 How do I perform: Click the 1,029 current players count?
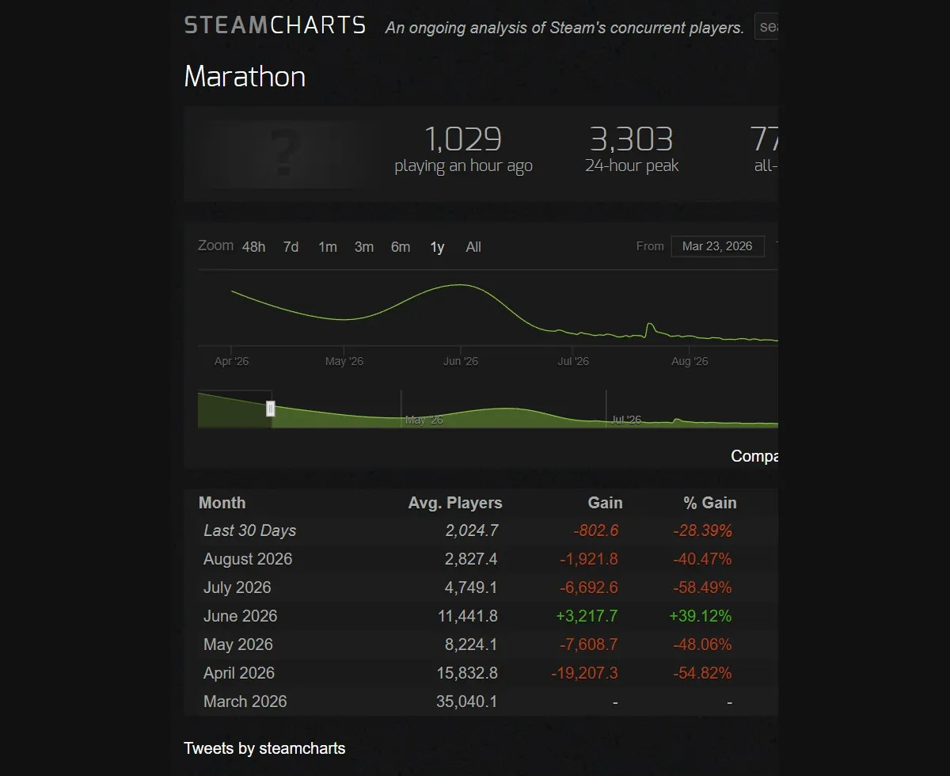[463, 139]
